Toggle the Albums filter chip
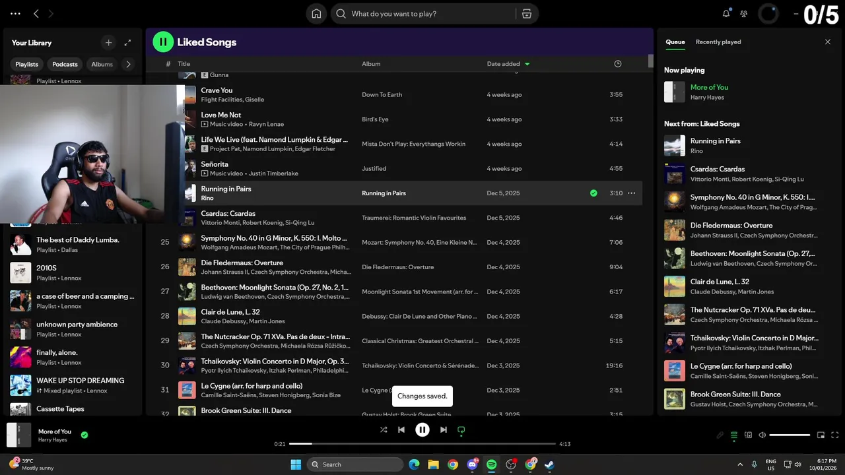 click(x=102, y=64)
